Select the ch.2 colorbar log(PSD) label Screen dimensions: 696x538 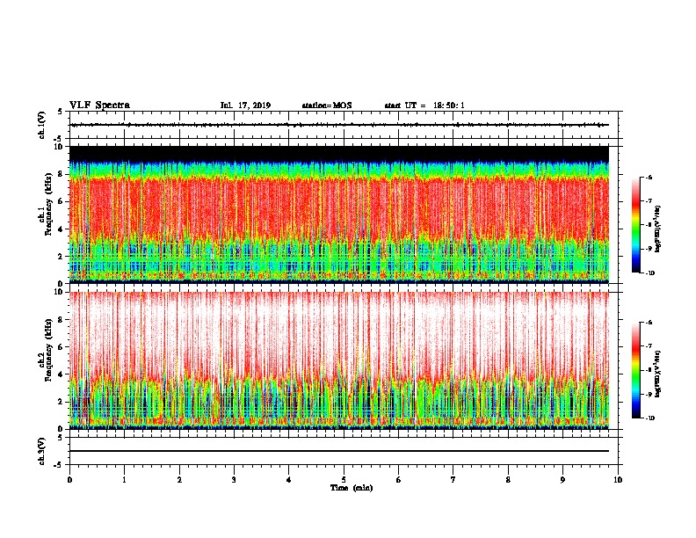(x=658, y=374)
